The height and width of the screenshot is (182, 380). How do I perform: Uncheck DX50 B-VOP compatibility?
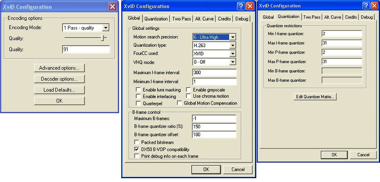[x=137, y=149]
